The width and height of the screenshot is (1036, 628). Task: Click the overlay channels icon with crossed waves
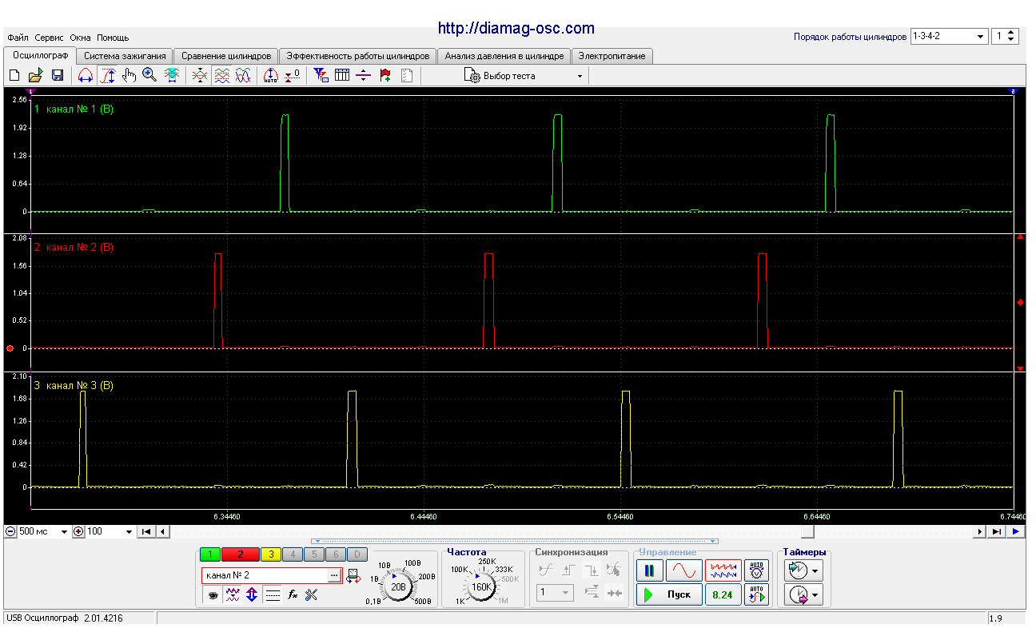click(x=201, y=76)
